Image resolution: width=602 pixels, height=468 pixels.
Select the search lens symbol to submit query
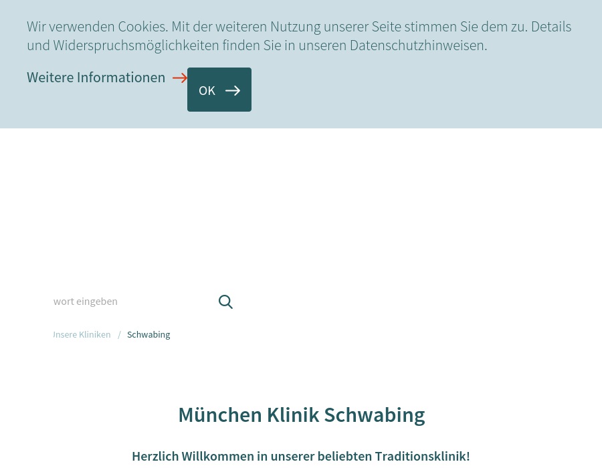pyautogui.click(x=225, y=302)
